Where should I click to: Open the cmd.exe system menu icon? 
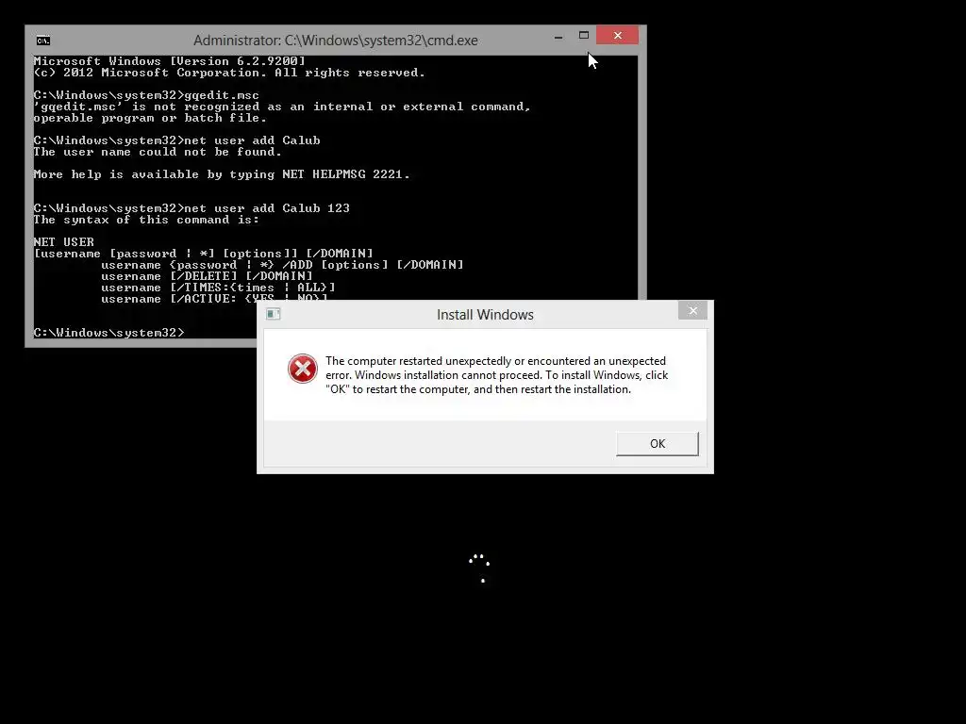click(43, 41)
